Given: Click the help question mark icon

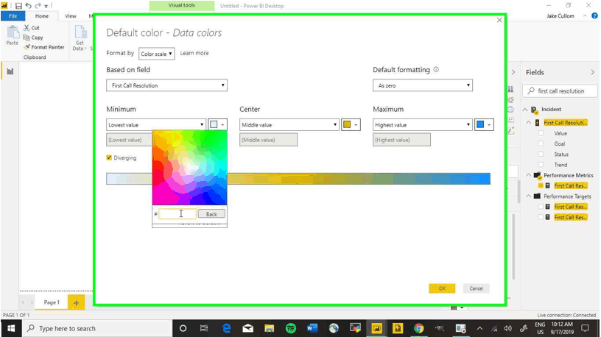Looking at the screenshot, I should [x=594, y=15].
